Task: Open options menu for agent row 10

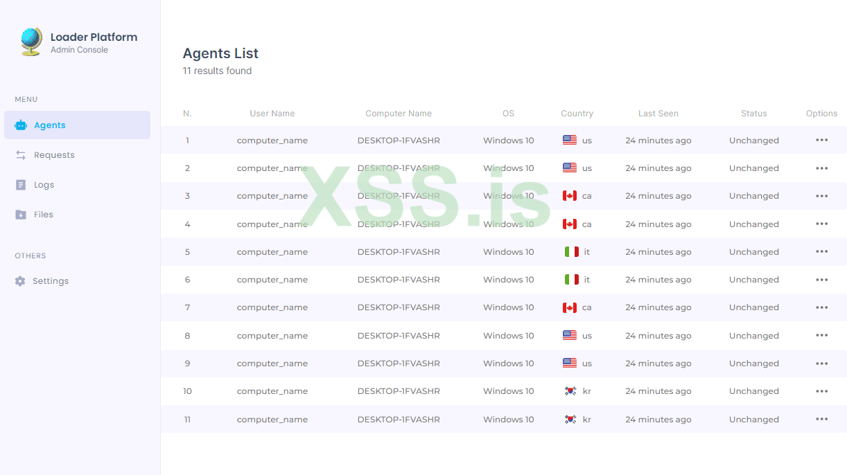Action: tap(822, 391)
